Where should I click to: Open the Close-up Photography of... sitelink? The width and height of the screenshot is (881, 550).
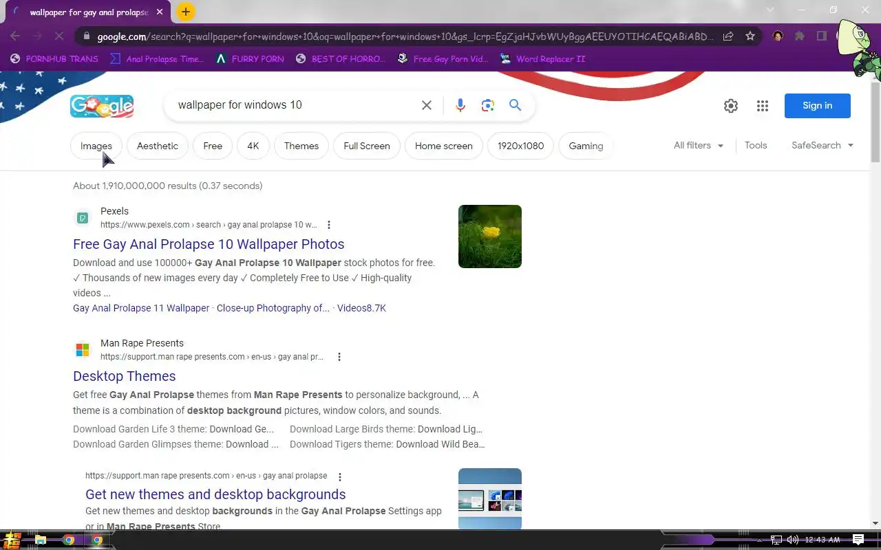coord(273,308)
